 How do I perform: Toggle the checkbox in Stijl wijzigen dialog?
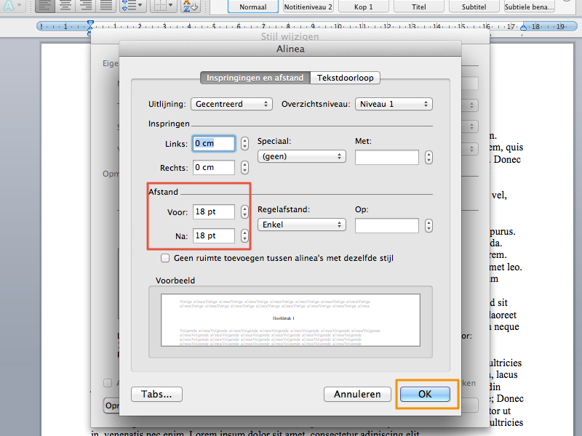point(108,383)
